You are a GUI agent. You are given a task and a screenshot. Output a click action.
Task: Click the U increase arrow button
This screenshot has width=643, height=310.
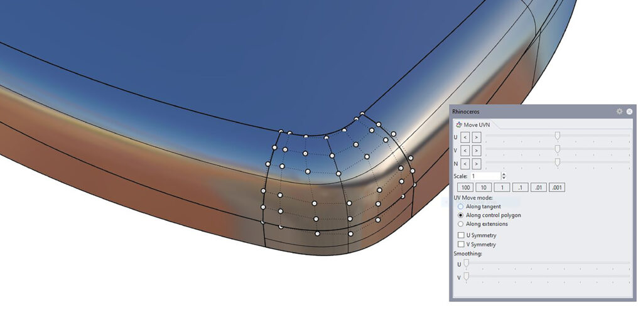pyautogui.click(x=476, y=137)
